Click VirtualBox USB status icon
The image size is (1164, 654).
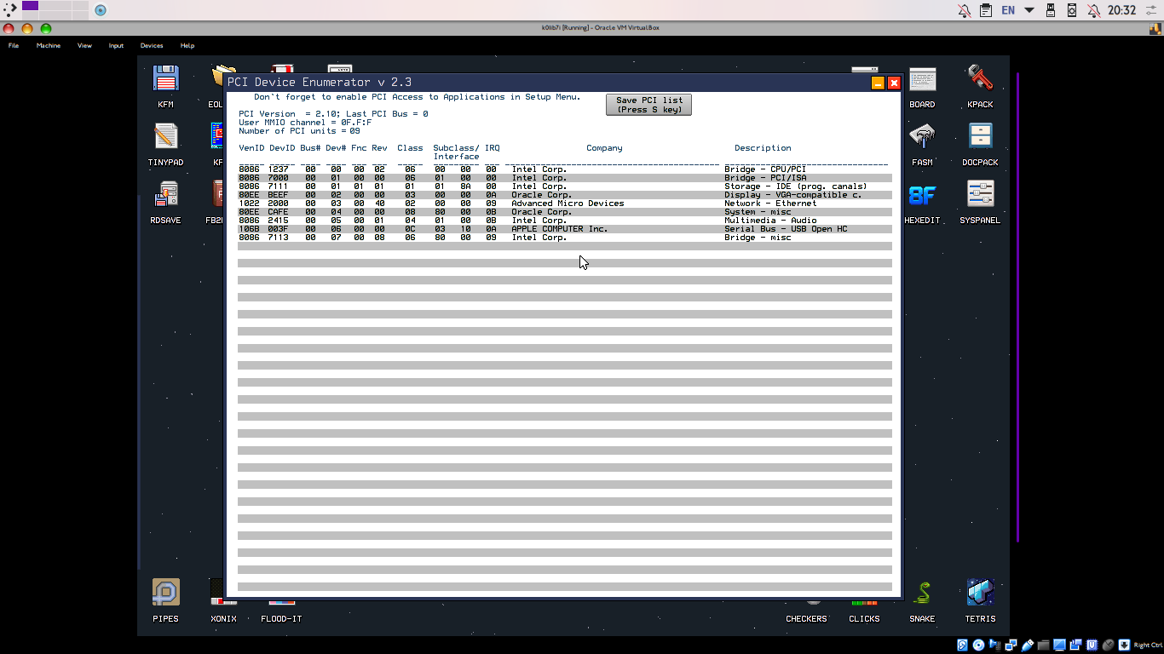tap(1027, 645)
